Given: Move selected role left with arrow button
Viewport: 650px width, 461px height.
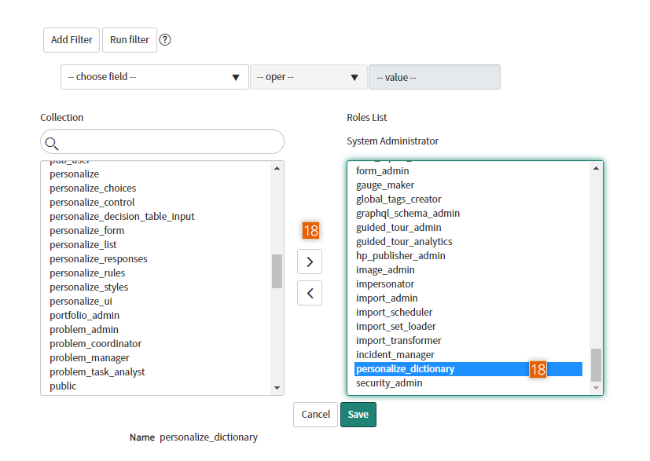Looking at the screenshot, I should coord(310,293).
